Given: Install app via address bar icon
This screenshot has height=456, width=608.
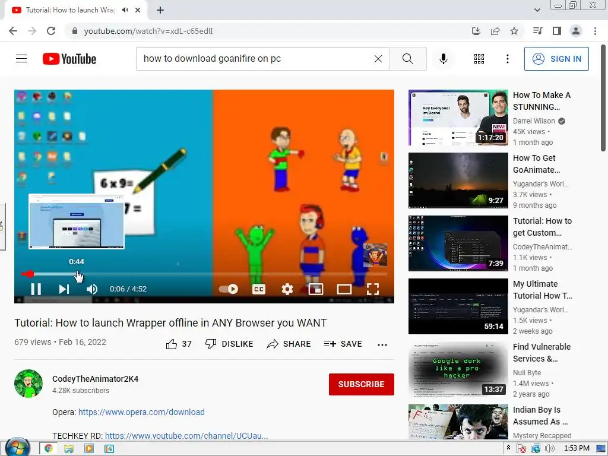Looking at the screenshot, I should 476,31.
